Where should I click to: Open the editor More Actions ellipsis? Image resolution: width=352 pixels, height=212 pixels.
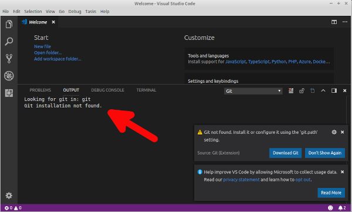click(x=345, y=22)
